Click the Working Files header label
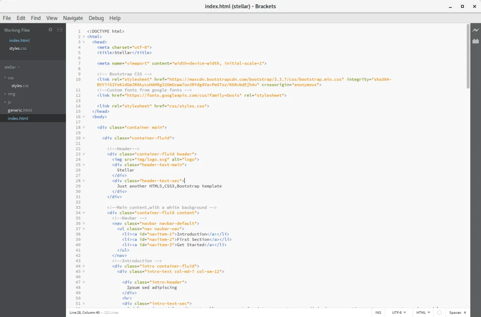The image size is (481, 317). [x=17, y=30]
